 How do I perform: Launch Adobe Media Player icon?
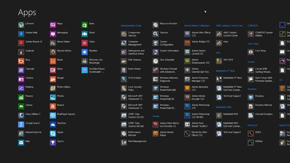point(155,134)
